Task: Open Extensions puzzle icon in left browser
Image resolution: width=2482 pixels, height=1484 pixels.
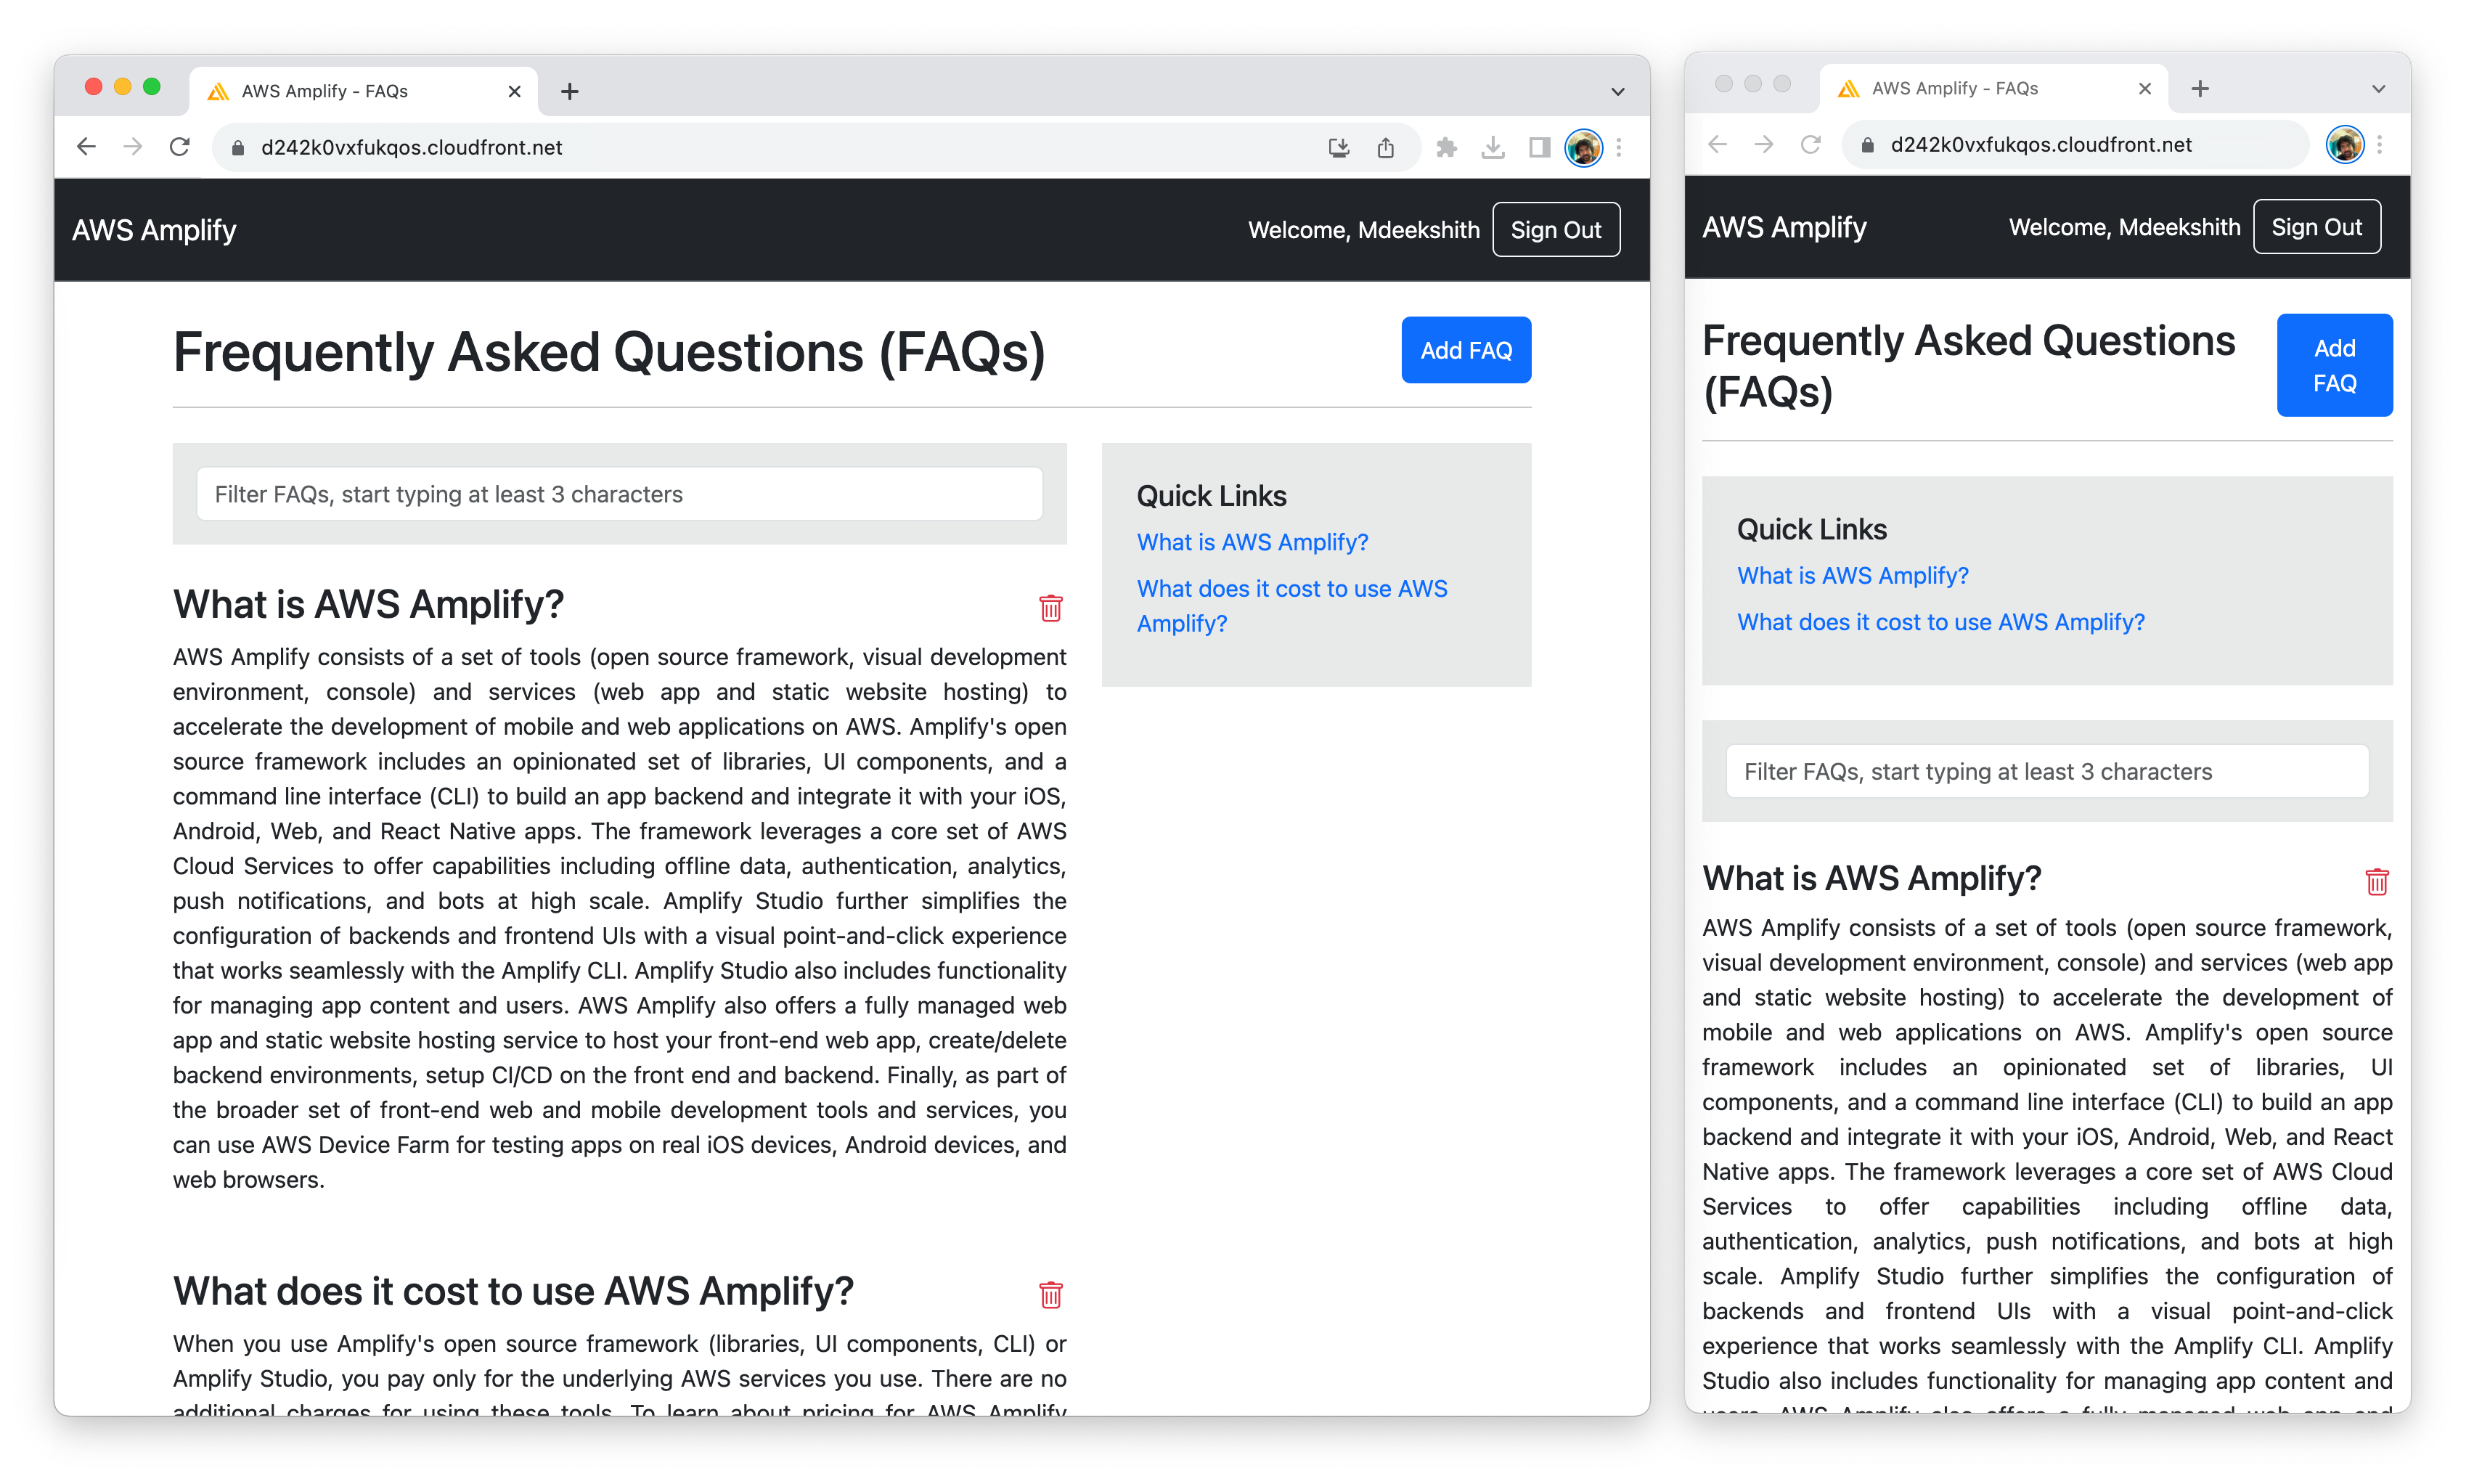Action: click(1445, 148)
